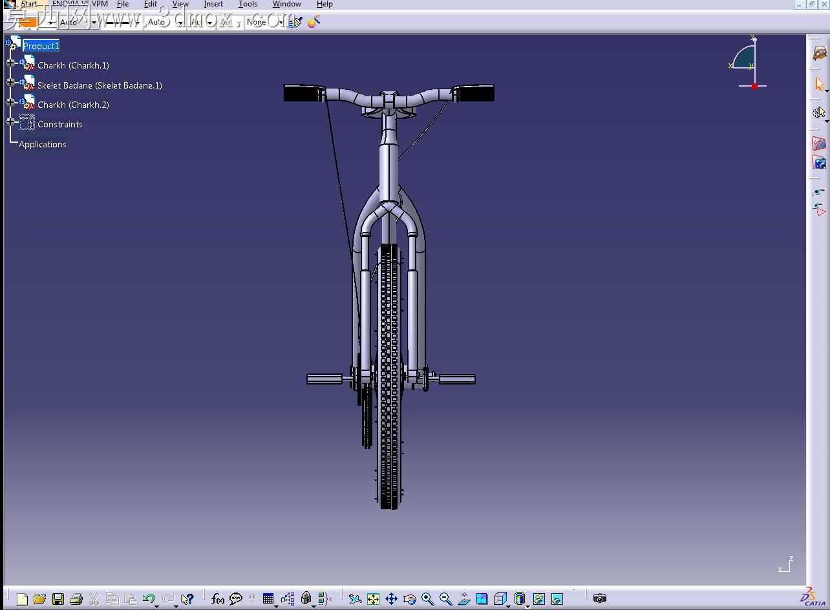
Task: Click the What's This help pointer icon
Action: point(187,599)
